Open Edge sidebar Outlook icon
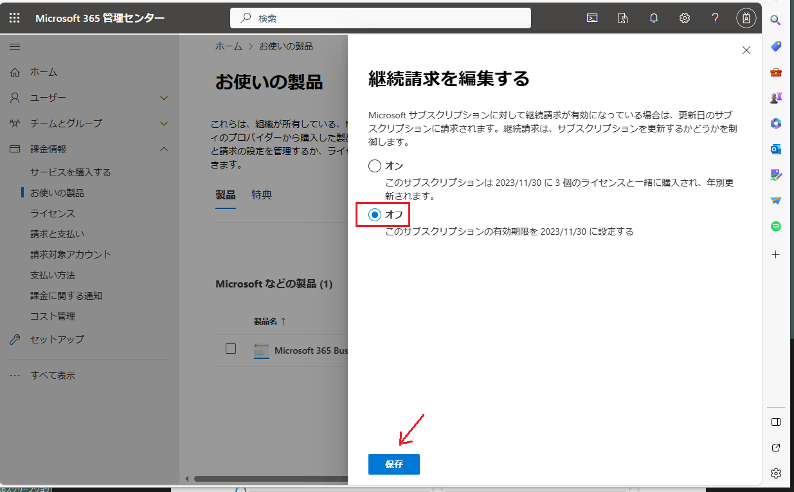This screenshot has width=794, height=492. (776, 149)
